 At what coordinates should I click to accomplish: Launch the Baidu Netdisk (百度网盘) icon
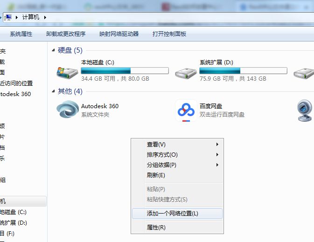(186, 111)
